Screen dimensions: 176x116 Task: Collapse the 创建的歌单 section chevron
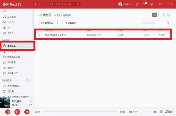(x=31, y=80)
